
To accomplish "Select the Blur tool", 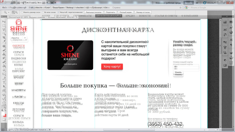I will [x=4, y=70].
